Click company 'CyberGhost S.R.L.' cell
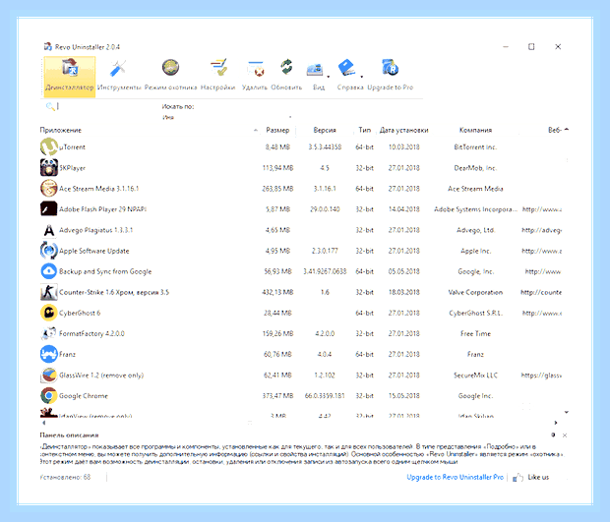Viewport: 610px width, 522px height. (475, 313)
